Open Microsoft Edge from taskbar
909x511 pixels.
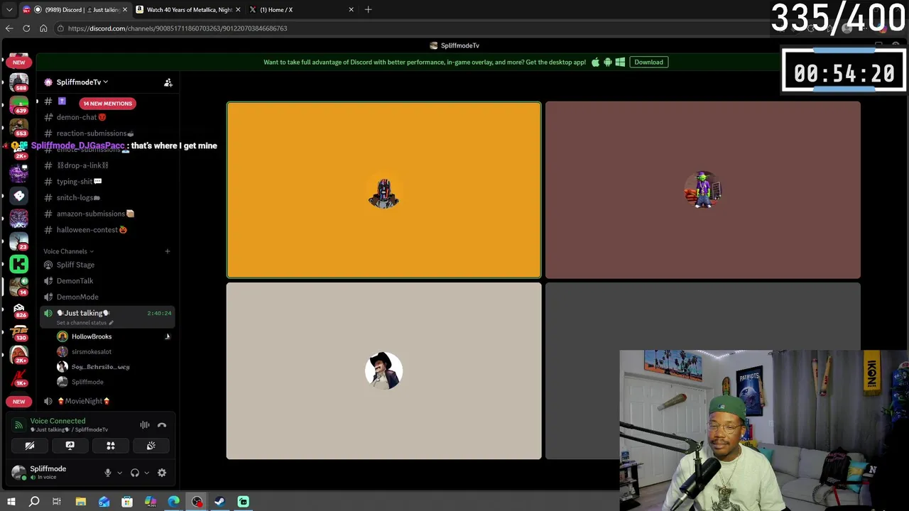click(x=174, y=502)
